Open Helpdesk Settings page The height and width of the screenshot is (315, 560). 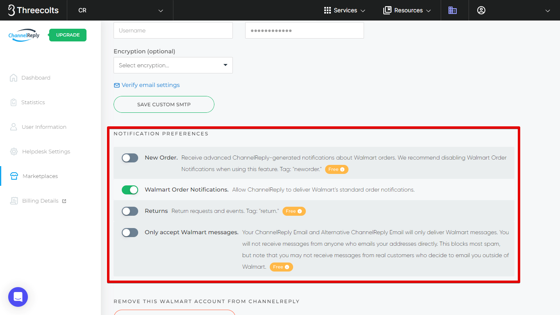(x=46, y=151)
